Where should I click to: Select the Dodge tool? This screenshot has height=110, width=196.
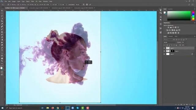tap(2, 45)
